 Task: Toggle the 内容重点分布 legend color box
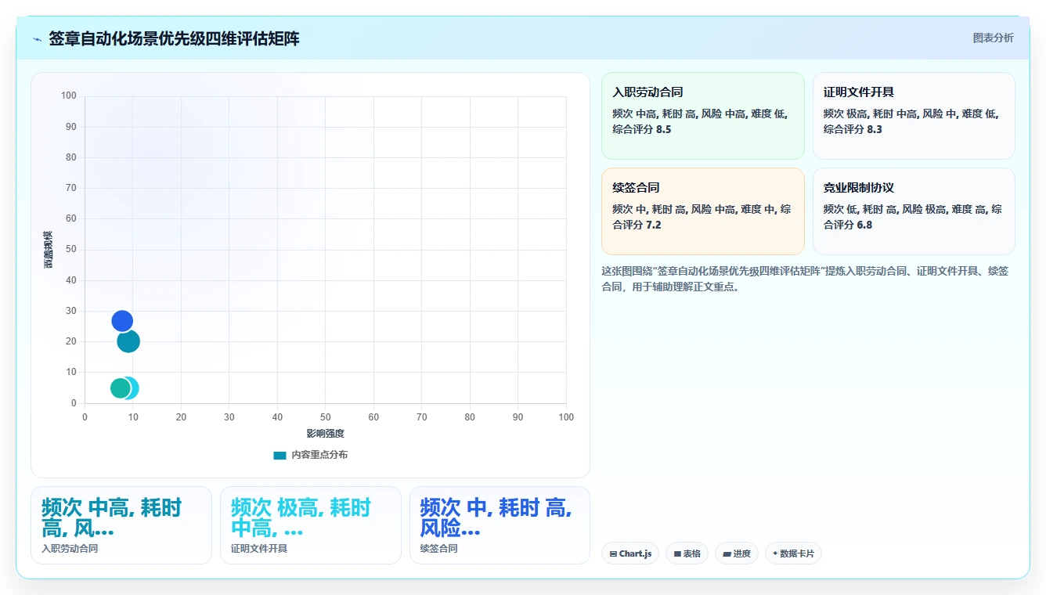[280, 455]
